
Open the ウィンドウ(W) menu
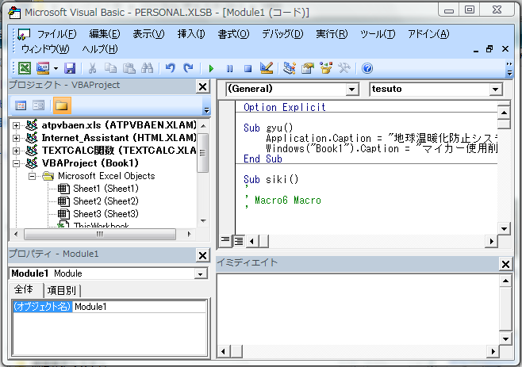coord(45,49)
